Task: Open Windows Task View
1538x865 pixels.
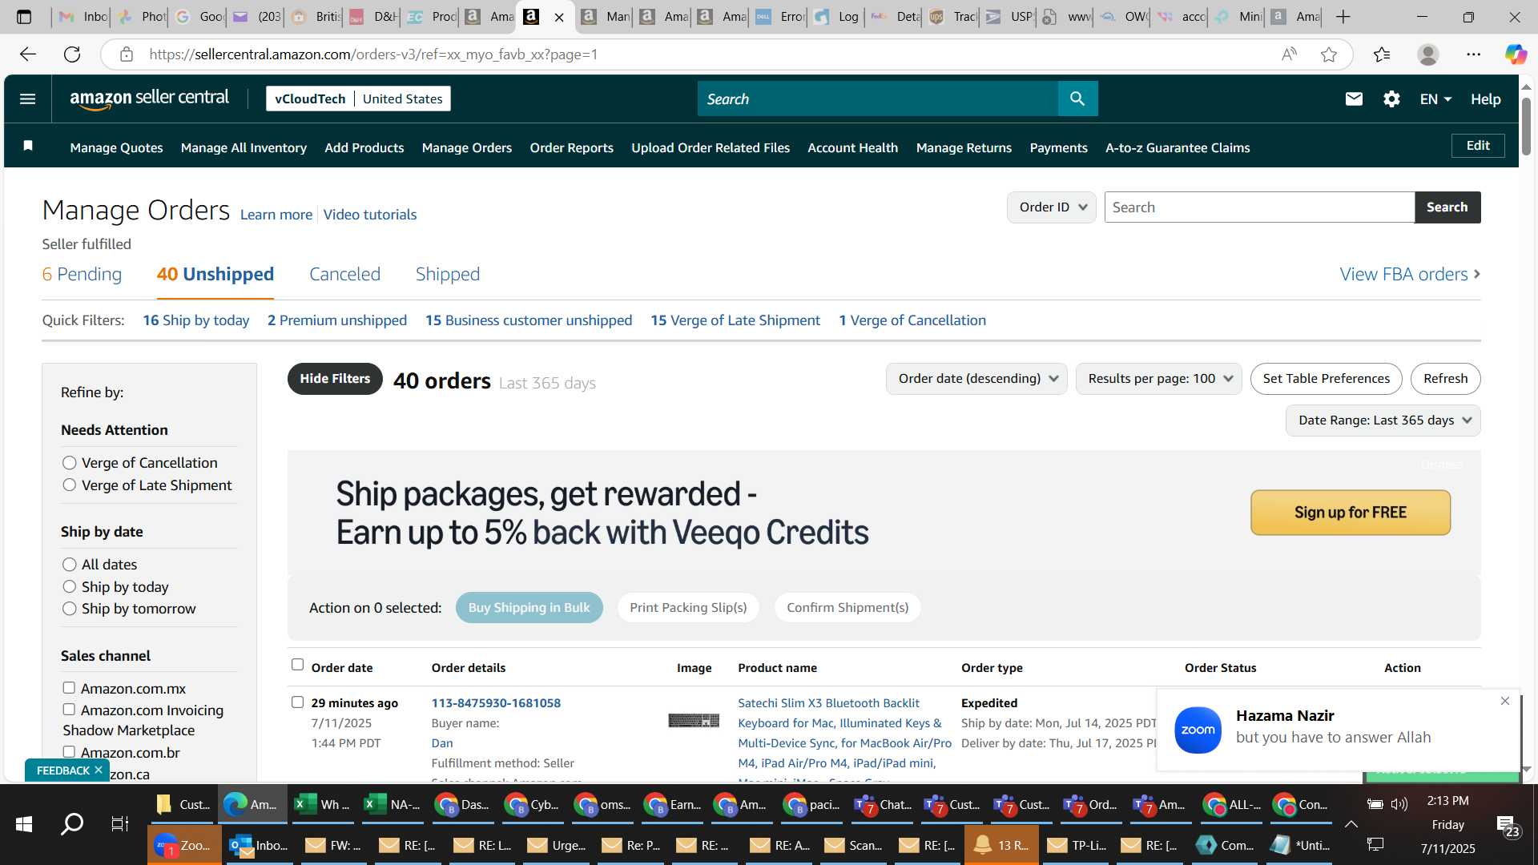Action: (x=120, y=823)
